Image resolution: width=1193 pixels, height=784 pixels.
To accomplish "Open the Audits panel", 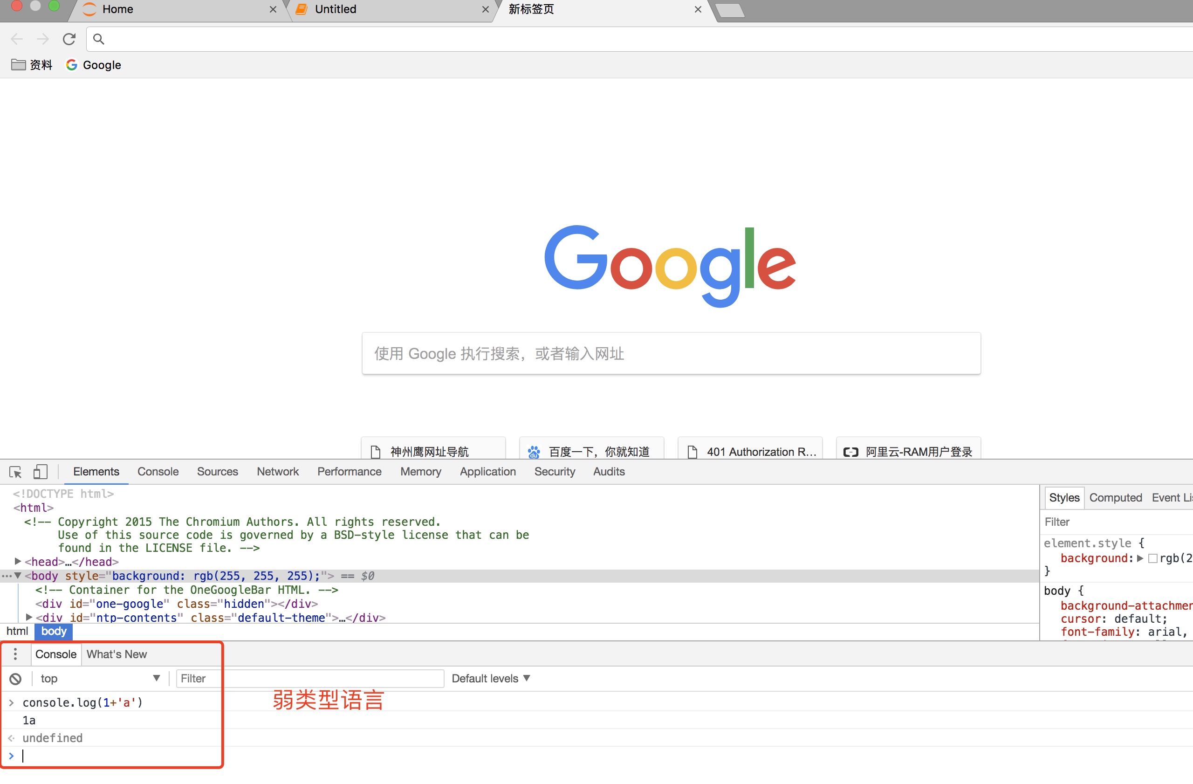I will point(609,472).
